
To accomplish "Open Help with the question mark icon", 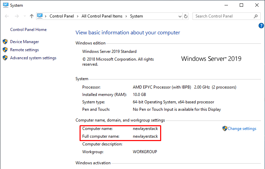I will tap(261, 26).
